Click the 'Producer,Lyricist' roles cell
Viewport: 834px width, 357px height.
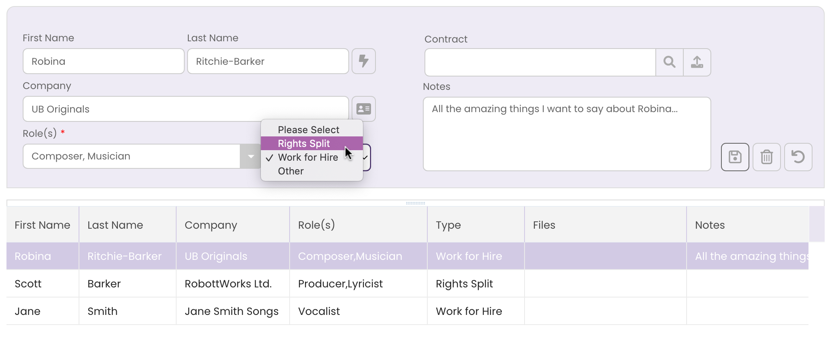358,284
